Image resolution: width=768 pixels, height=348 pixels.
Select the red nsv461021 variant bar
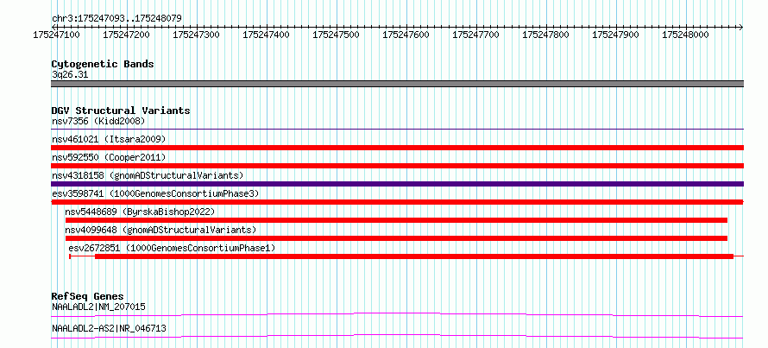pos(397,148)
